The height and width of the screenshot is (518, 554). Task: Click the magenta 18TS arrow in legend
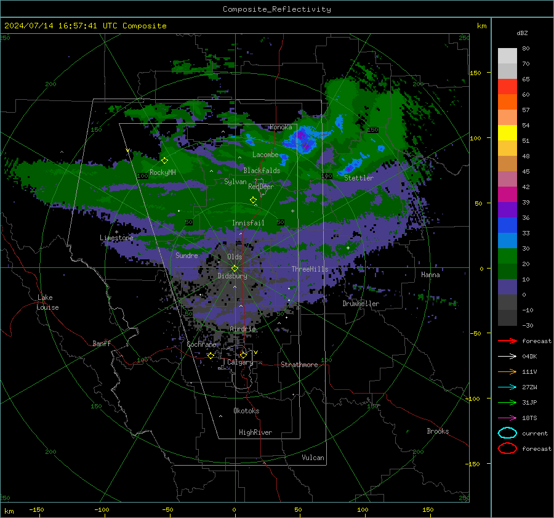(507, 418)
